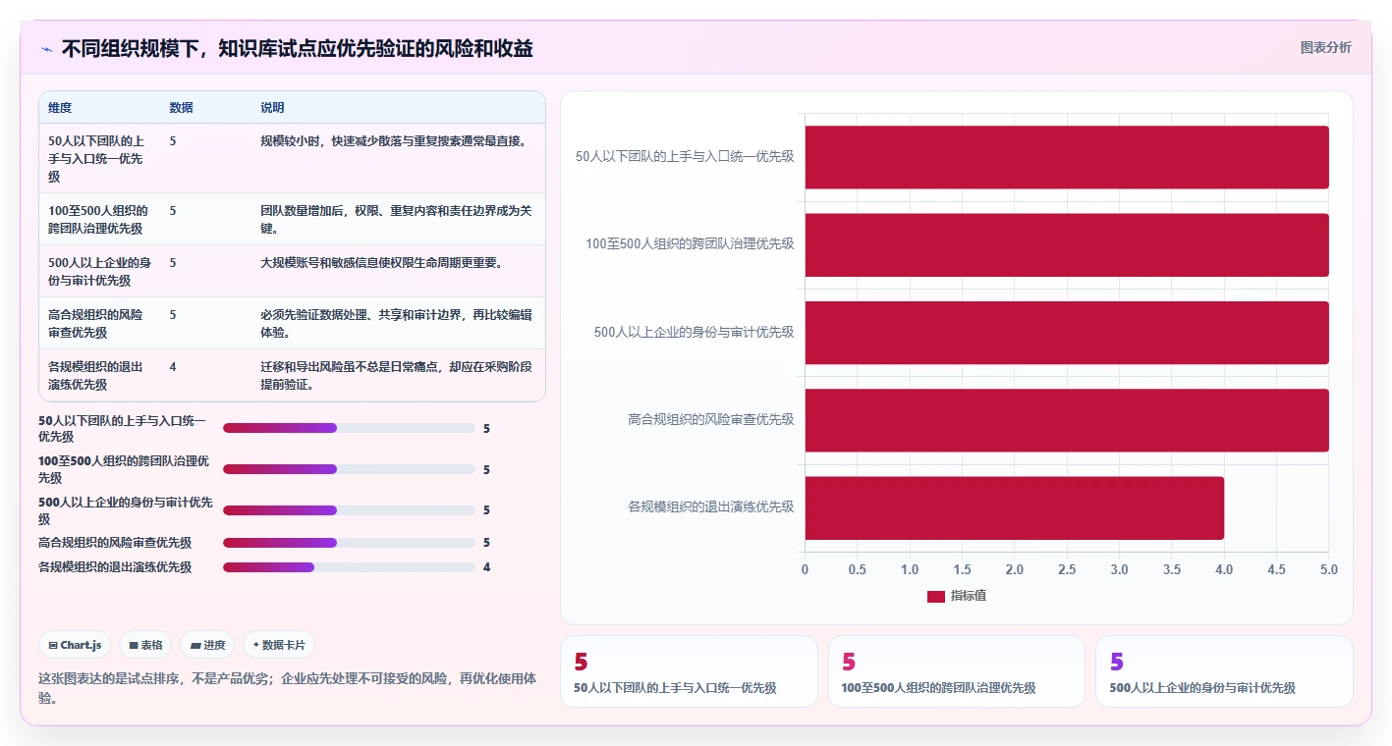
Task: Click the progress bar for 500人以上企业的身份与审计优先级
Action: point(349,509)
